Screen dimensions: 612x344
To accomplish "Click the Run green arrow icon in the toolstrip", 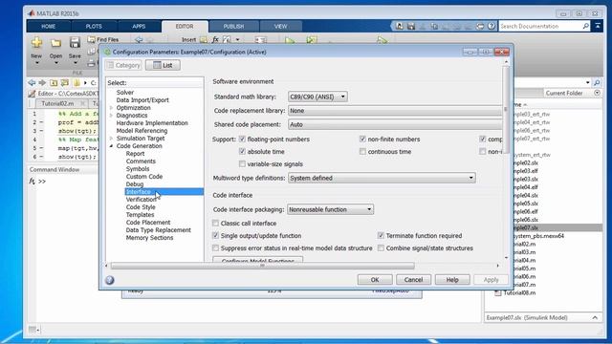I will [290, 40].
